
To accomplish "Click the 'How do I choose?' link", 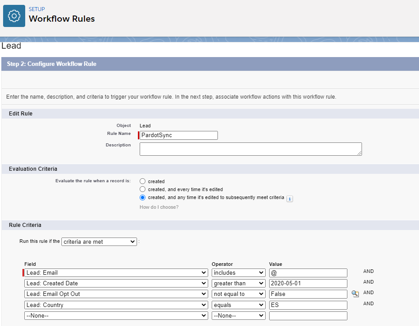I will [x=159, y=207].
